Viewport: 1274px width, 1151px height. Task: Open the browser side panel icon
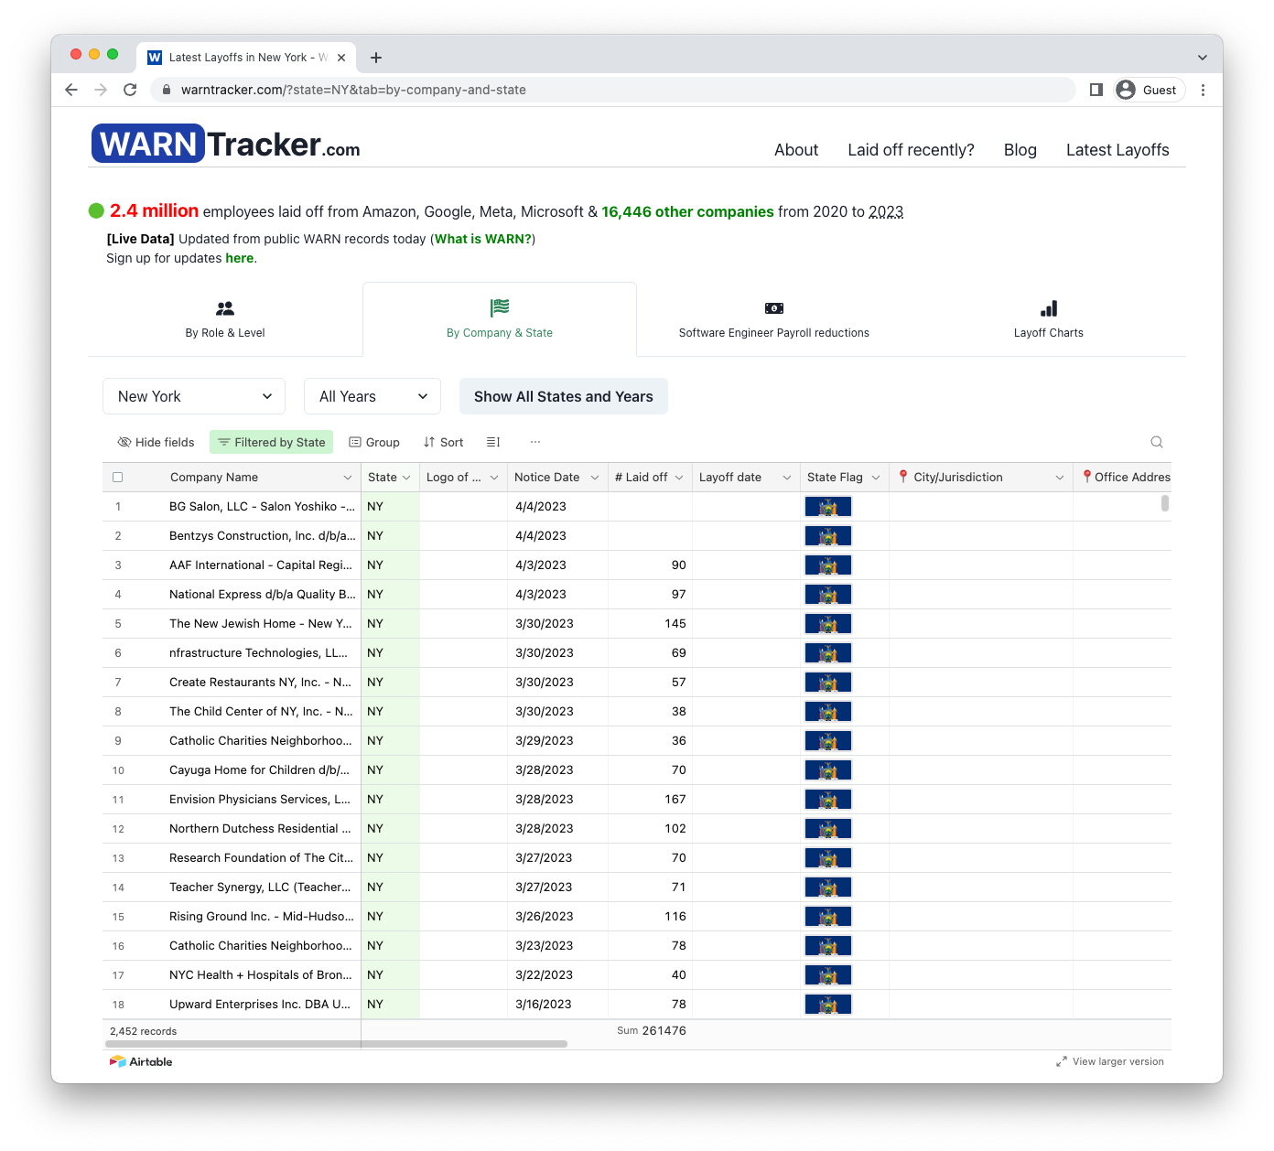coord(1096,90)
